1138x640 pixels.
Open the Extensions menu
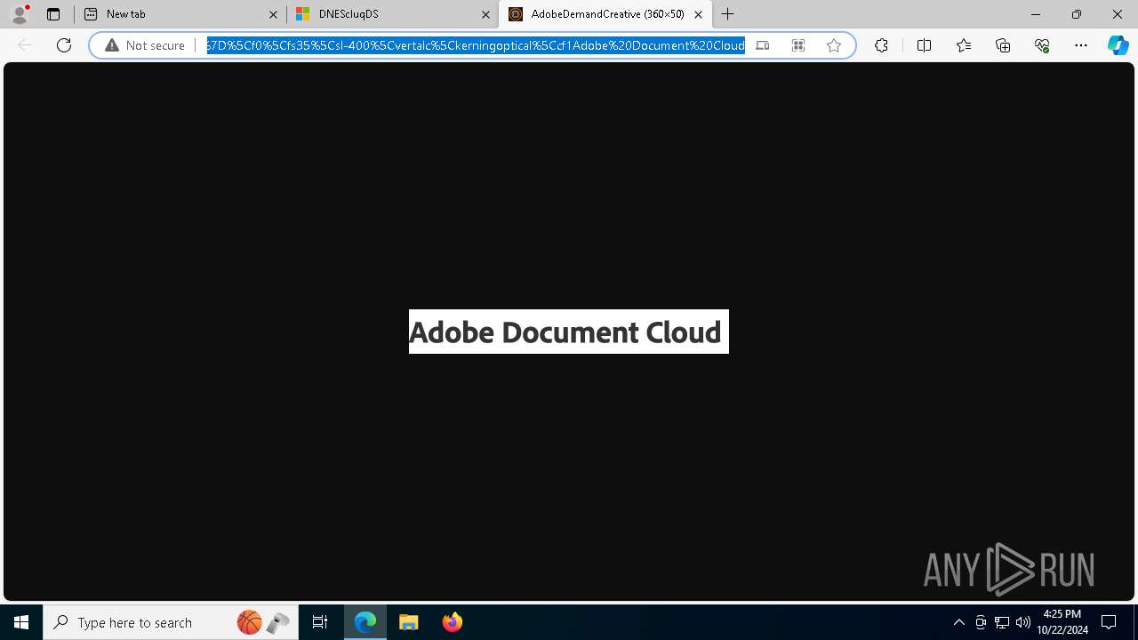881,45
